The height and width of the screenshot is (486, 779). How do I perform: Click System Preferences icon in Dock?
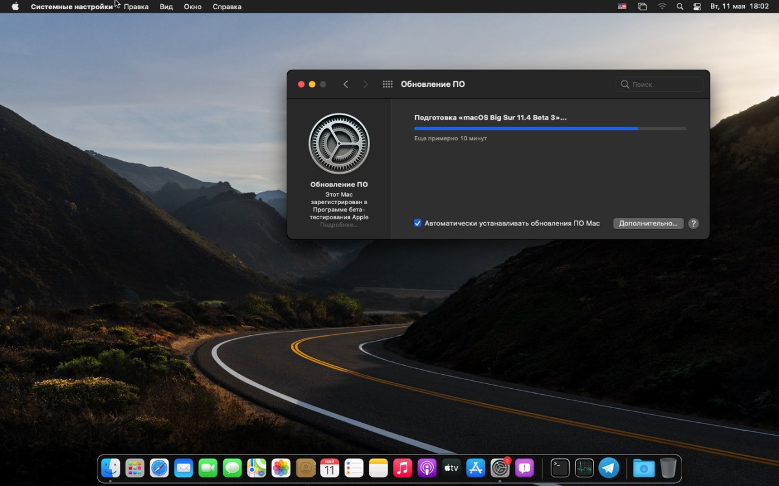coord(500,468)
